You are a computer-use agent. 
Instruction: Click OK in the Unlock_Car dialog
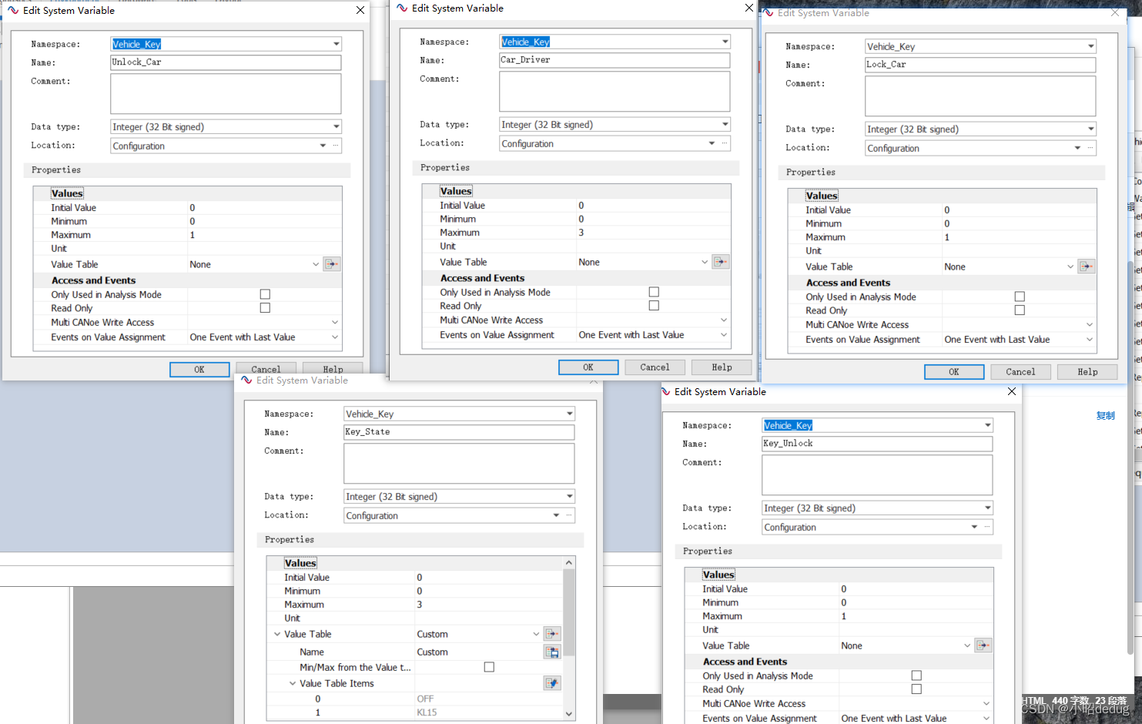click(x=199, y=370)
